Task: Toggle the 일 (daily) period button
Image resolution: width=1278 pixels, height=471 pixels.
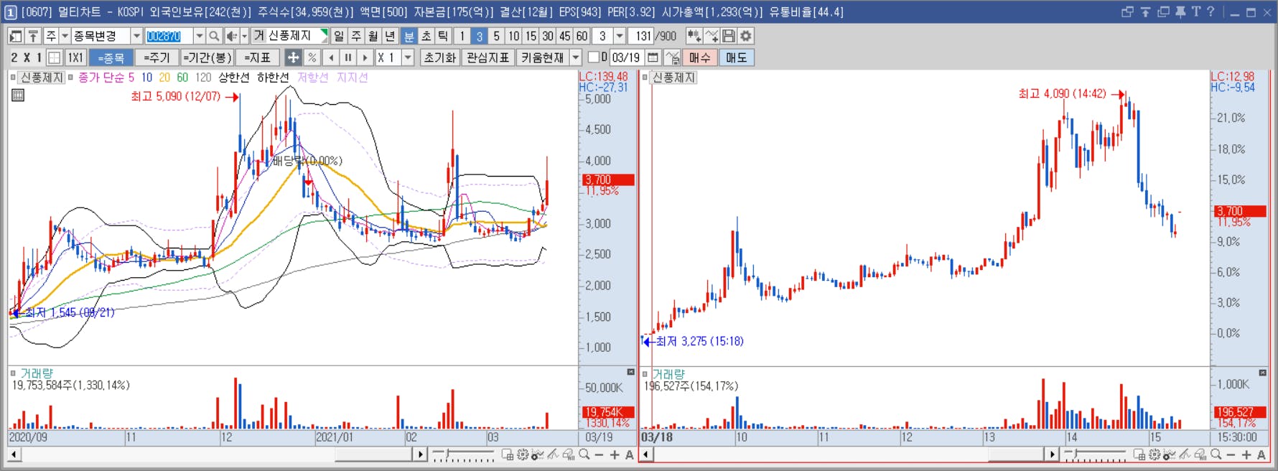Action: (339, 36)
